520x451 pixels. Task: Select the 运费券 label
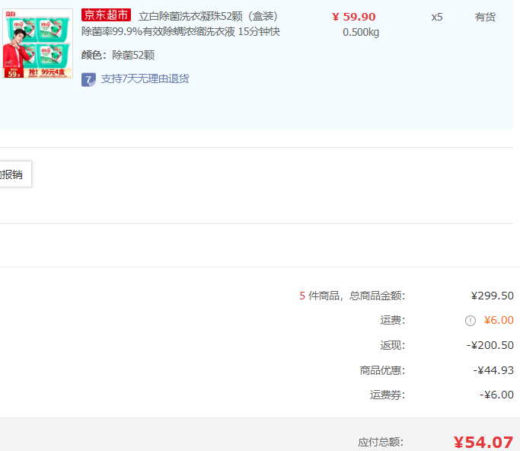pyautogui.click(x=388, y=395)
